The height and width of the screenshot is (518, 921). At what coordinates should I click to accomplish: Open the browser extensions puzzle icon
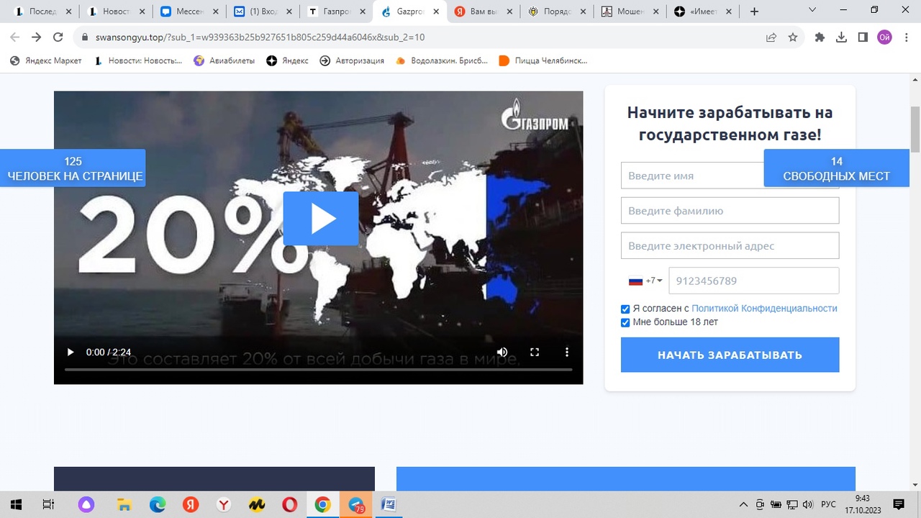tap(820, 37)
